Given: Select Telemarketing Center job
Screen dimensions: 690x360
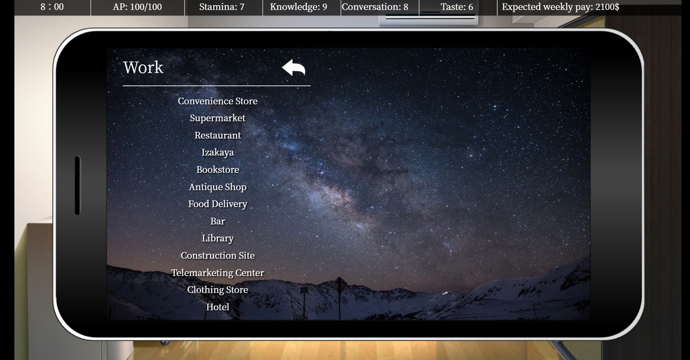Looking at the screenshot, I should tap(217, 273).
